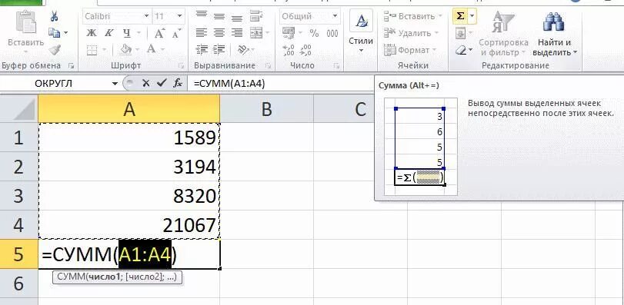Click into the formula bar field

(281, 84)
